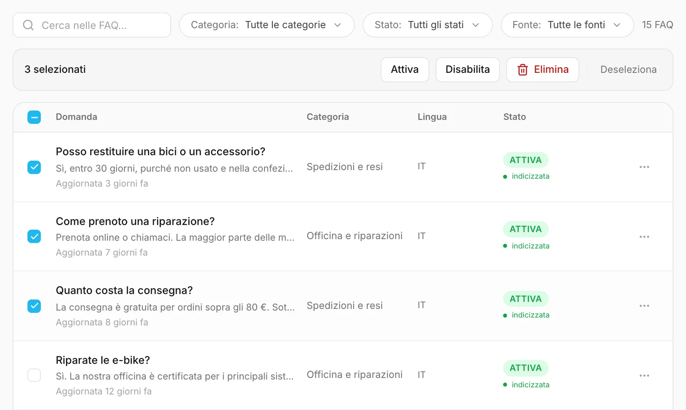Click the trash icon in Elimina button
Screen dimensions: 686x410
[x=522, y=69]
